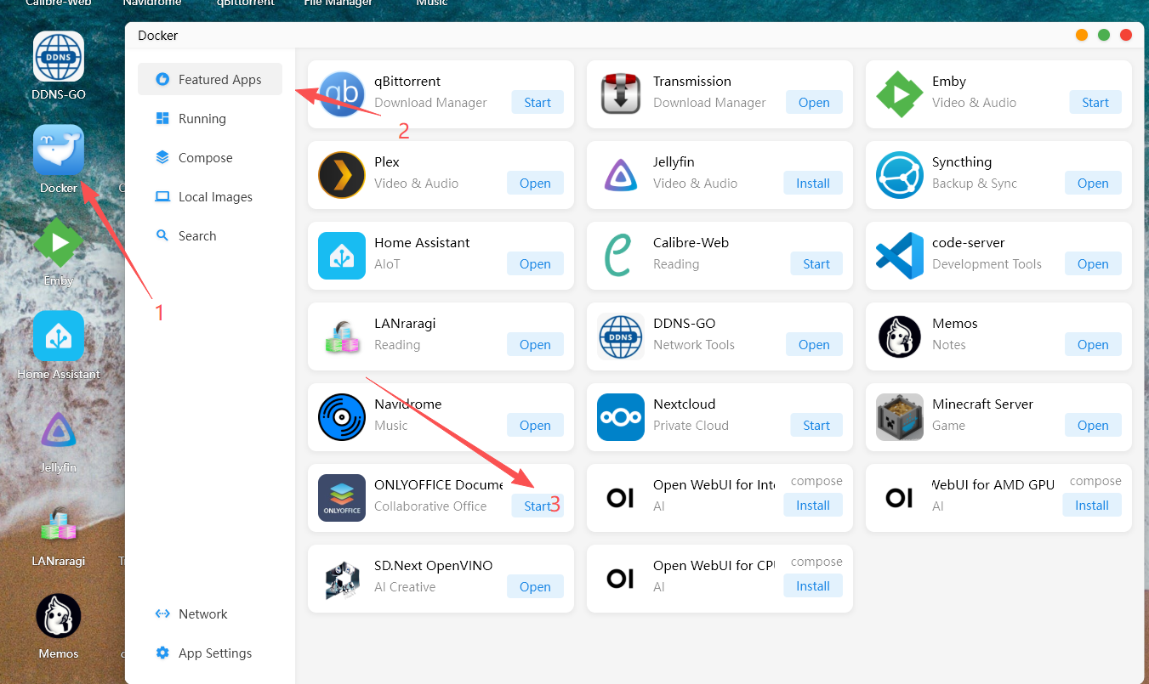This screenshot has width=1149, height=684.
Task: Install Jellyfin
Action: click(x=813, y=183)
